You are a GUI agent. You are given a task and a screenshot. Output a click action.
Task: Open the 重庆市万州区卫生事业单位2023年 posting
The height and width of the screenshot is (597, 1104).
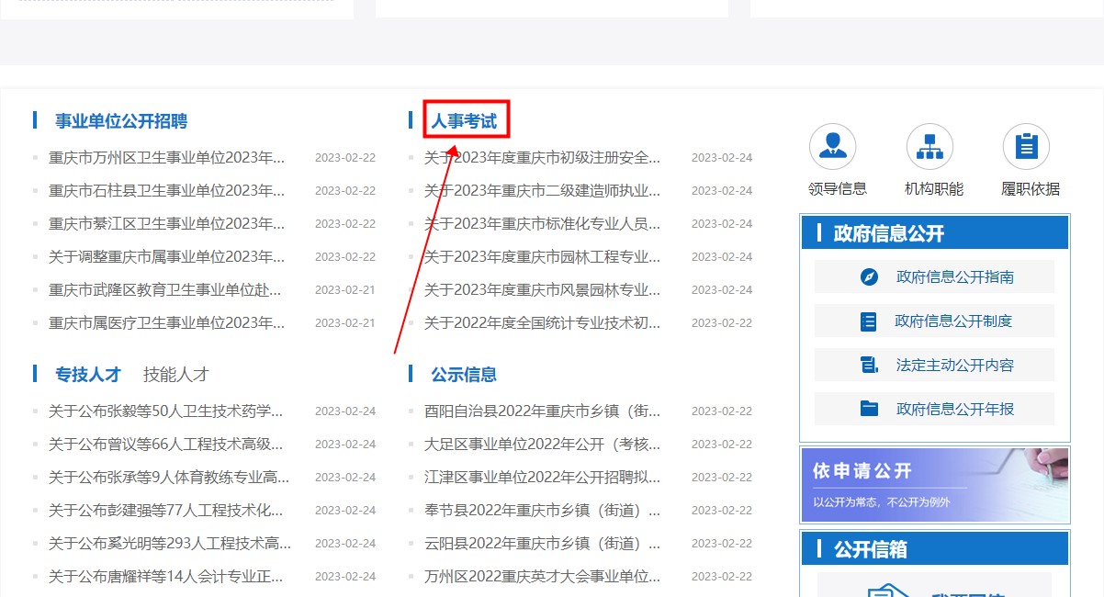point(165,157)
